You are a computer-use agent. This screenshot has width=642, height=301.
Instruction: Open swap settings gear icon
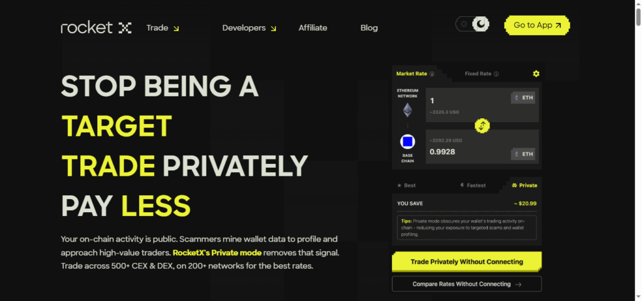[x=536, y=73]
